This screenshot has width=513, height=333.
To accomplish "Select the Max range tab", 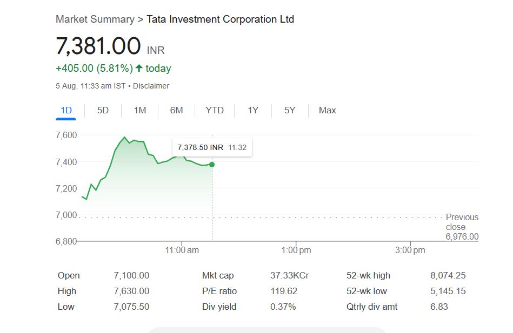I will click(x=327, y=110).
